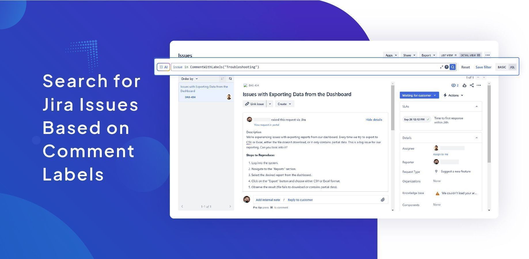Open the Actions dropdown
Screen dimensions: 529x259
point(453,95)
